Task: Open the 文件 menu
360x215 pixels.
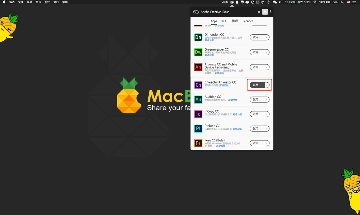Action: [21, 2]
